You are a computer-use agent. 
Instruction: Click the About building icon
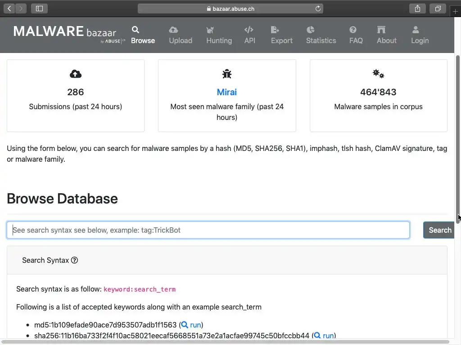(x=381, y=30)
